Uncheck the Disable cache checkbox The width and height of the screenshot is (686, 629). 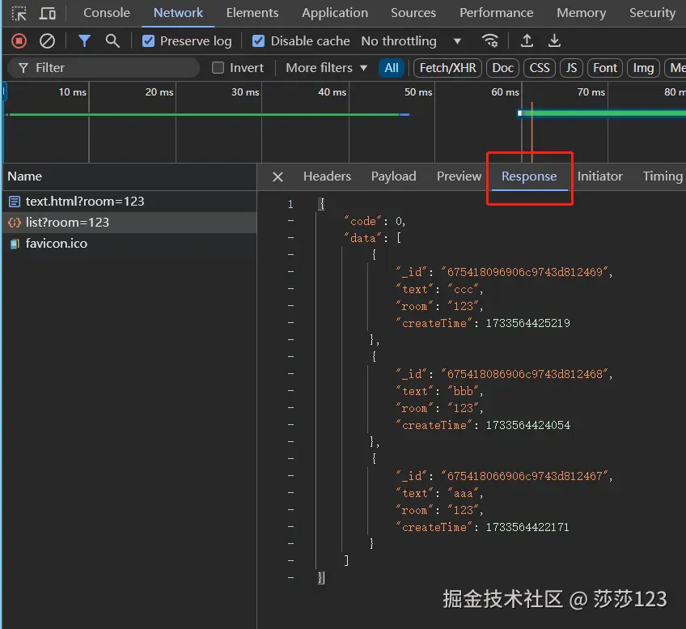(x=258, y=40)
